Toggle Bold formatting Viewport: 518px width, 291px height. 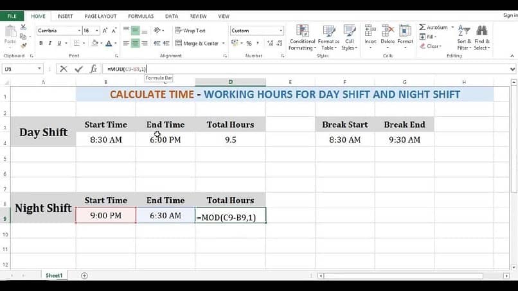tap(41, 43)
